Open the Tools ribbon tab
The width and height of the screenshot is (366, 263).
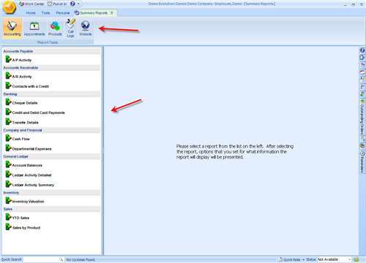point(45,13)
